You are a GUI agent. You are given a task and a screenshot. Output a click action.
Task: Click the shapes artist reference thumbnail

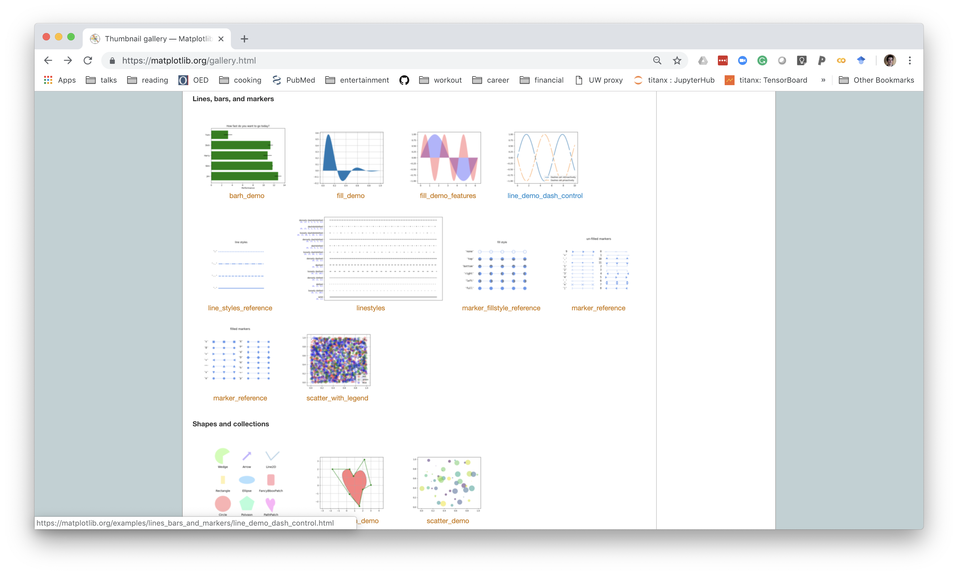[x=248, y=482]
